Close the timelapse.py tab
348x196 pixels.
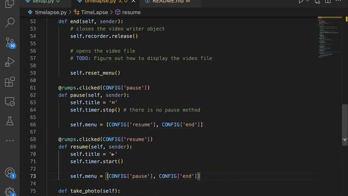point(134,1)
